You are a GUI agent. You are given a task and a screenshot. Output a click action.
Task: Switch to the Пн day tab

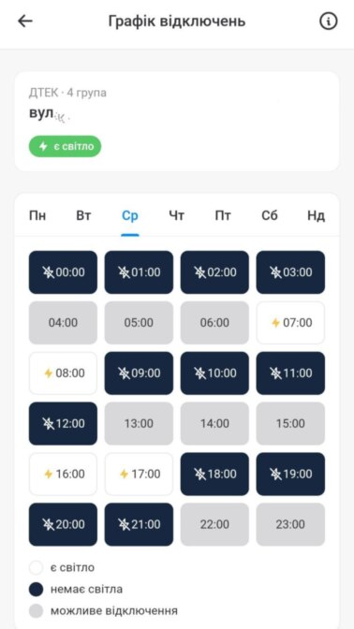click(37, 216)
